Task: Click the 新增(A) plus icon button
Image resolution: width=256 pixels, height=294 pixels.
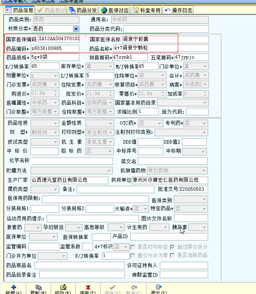Action: click(13, 289)
